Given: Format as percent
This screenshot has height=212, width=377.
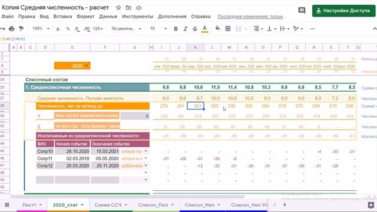Looking at the screenshot, I should pyautogui.click(x=68, y=29).
